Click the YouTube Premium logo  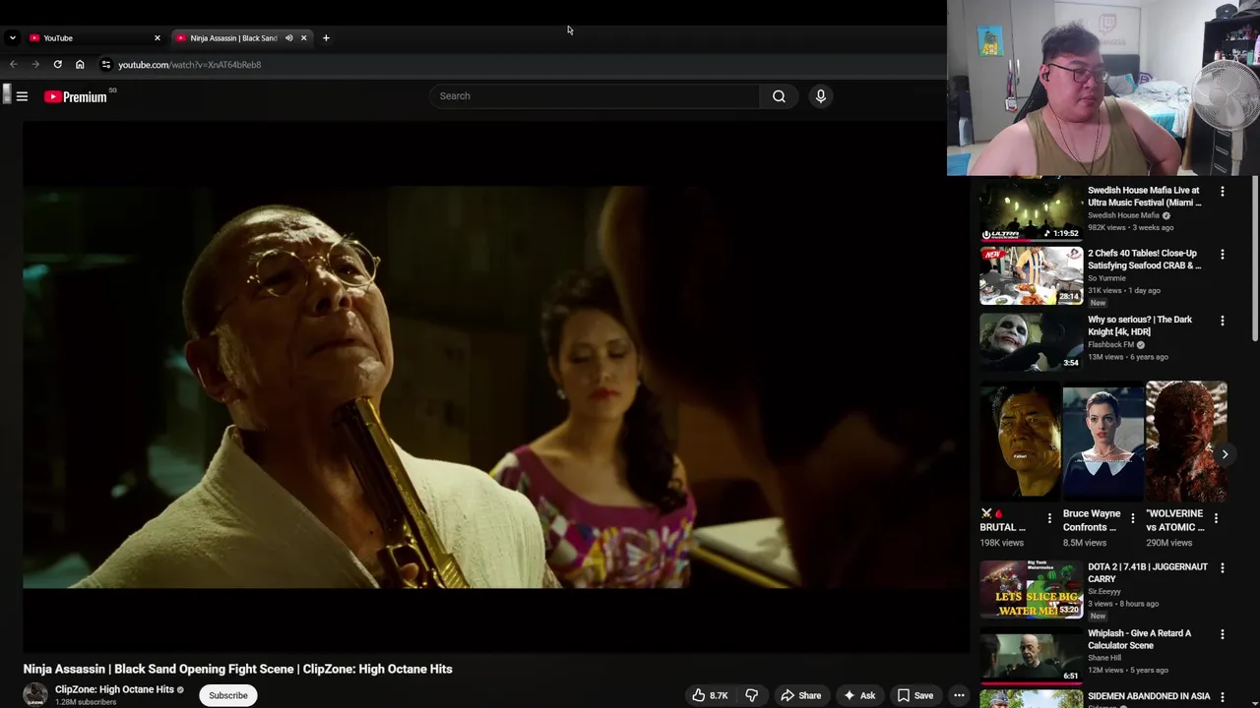point(76,96)
